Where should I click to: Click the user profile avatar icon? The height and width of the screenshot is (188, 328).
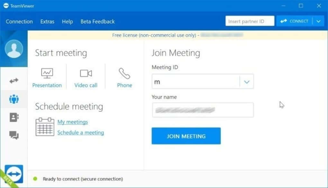[14, 49]
